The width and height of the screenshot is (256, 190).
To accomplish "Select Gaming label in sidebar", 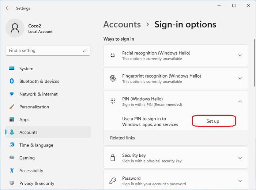I will [x=27, y=158].
